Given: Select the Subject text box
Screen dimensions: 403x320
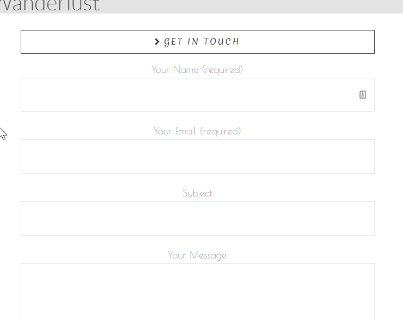Looking at the screenshot, I should (197, 219).
